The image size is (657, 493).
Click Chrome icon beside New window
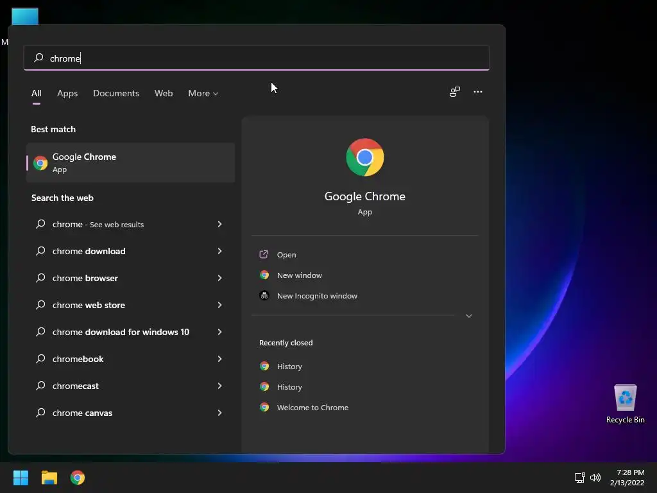[264, 275]
